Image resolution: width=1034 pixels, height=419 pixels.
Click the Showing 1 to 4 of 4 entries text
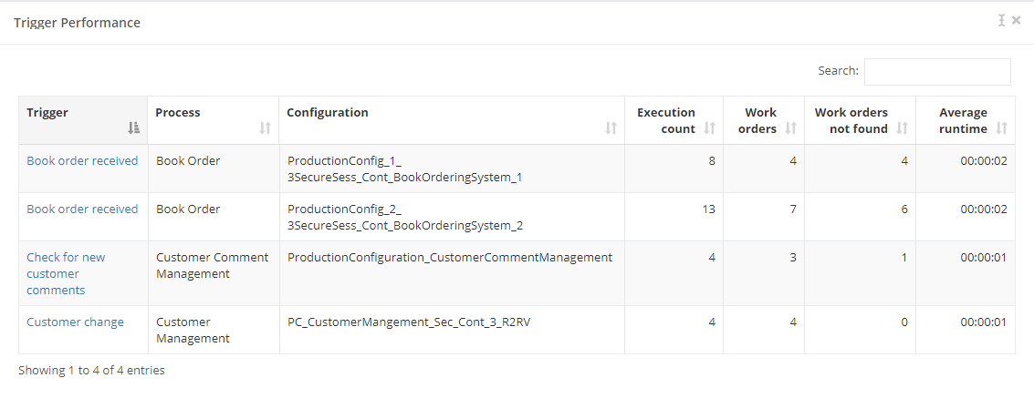[91, 370]
